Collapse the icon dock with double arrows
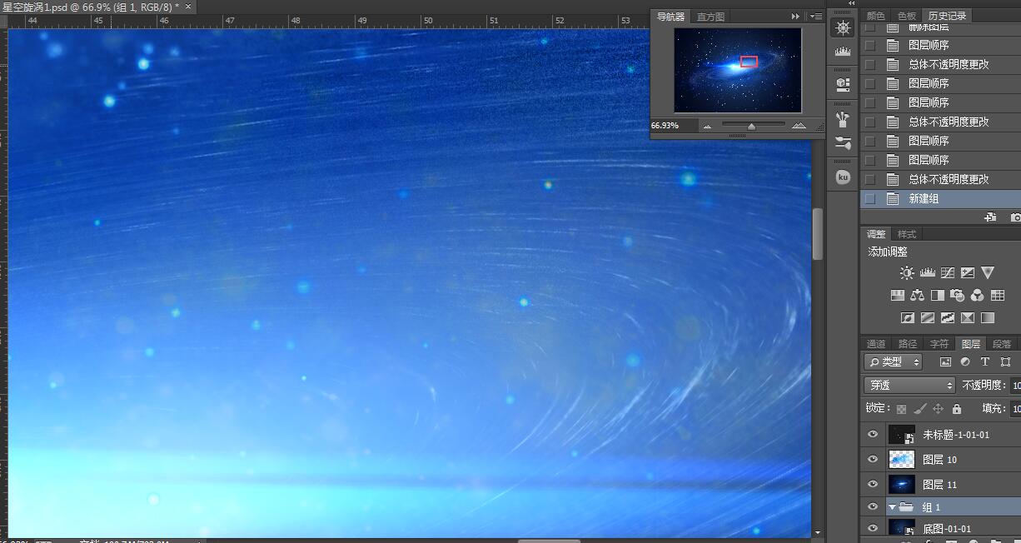Screen dimensions: 1021x543 [x=851, y=3]
